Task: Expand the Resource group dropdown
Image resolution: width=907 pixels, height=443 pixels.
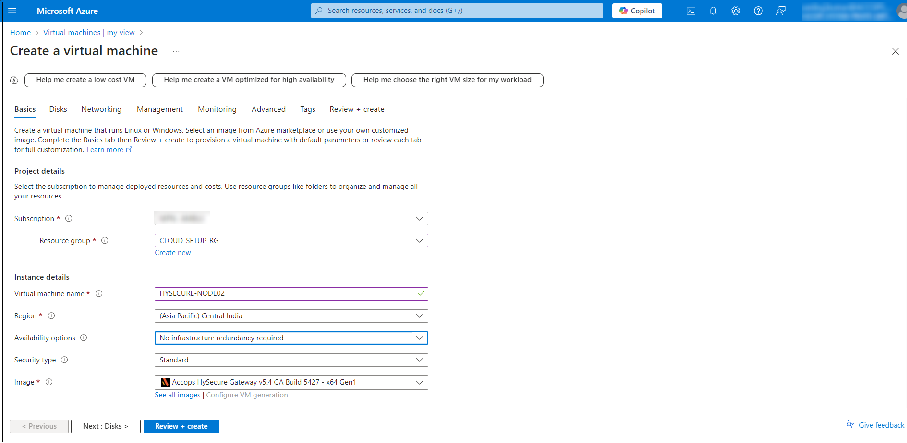Action: point(291,241)
